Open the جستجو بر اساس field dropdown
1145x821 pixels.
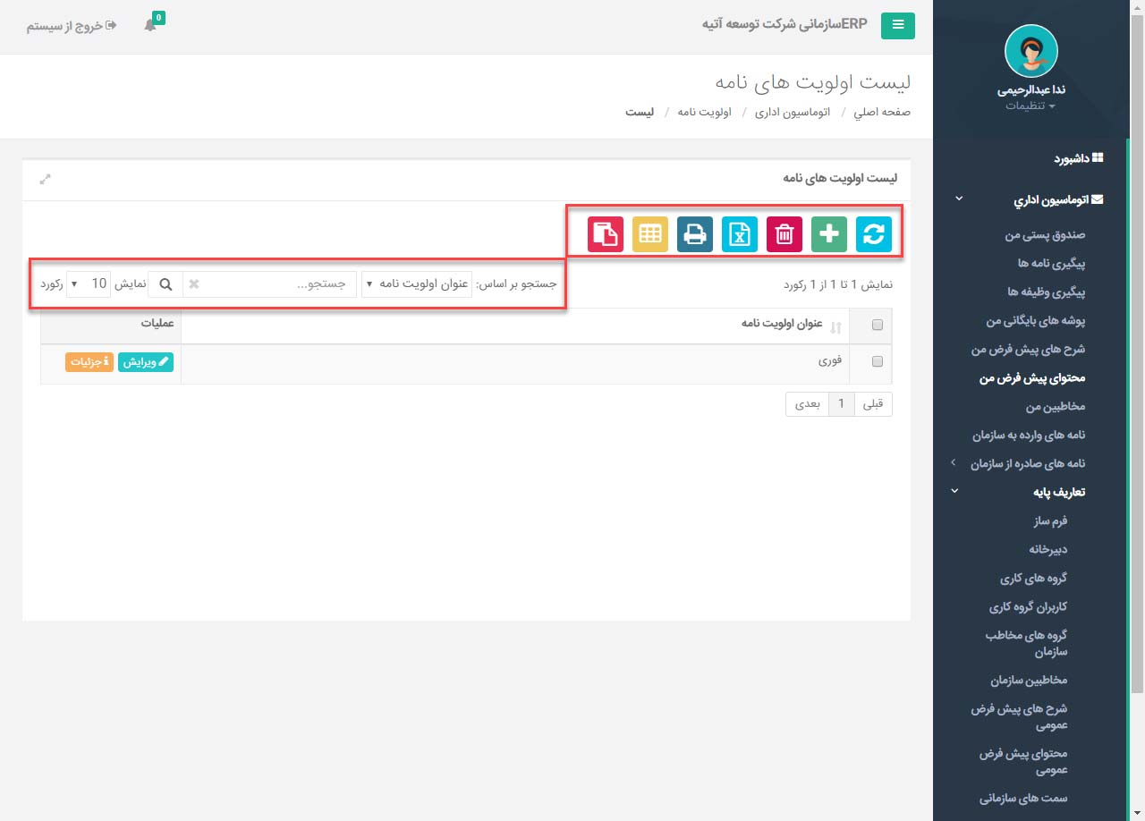click(416, 284)
